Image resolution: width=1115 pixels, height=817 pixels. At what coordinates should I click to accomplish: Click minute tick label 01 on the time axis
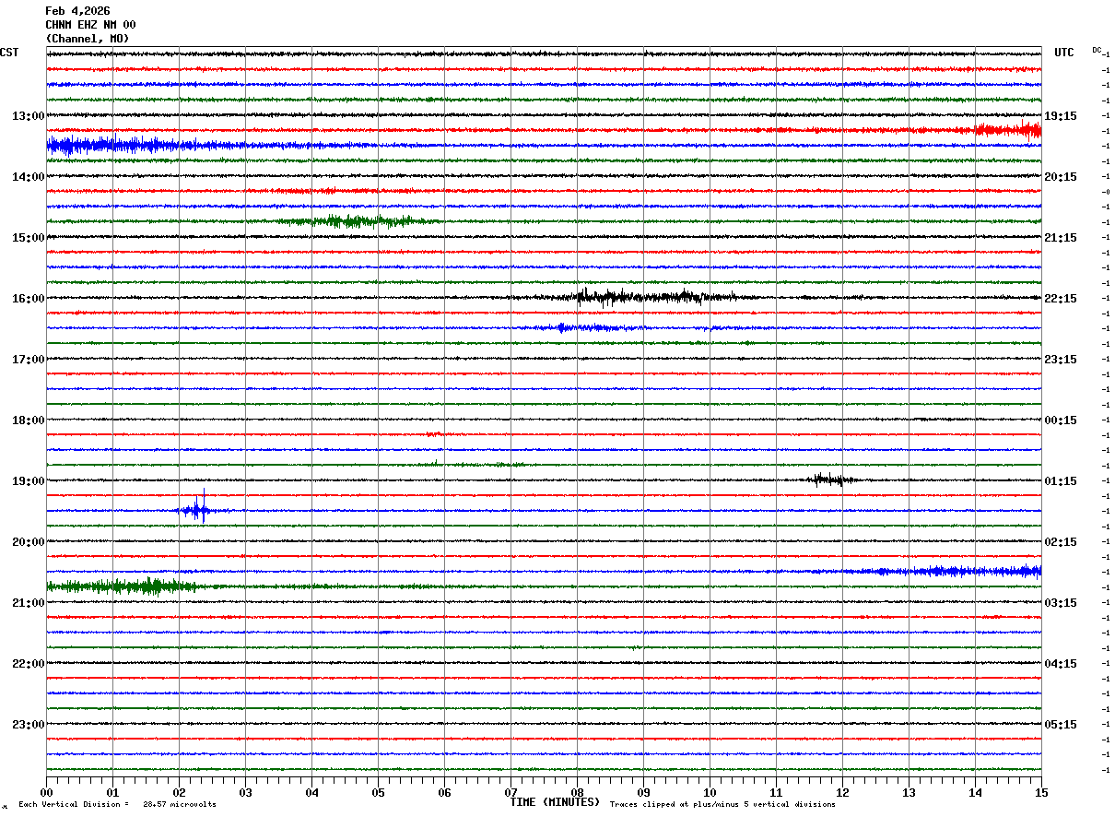[x=112, y=793]
